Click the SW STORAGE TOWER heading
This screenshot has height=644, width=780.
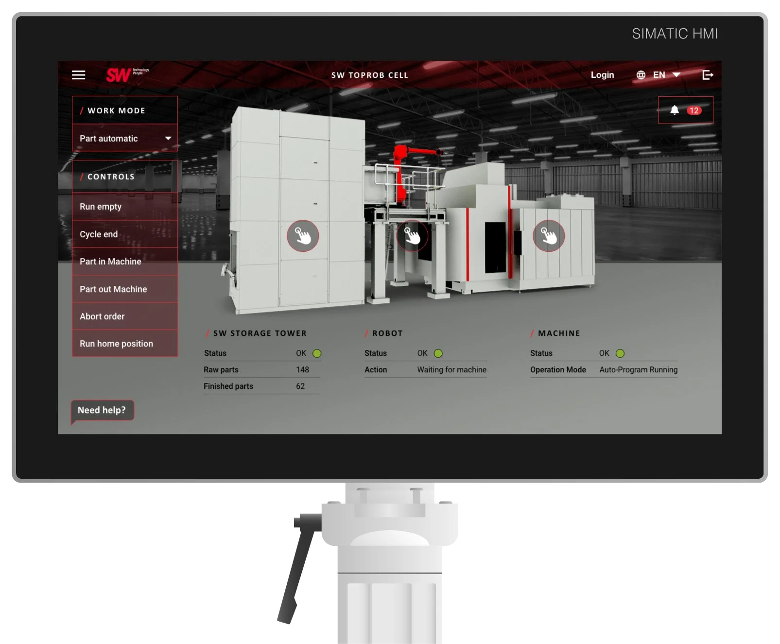point(260,333)
